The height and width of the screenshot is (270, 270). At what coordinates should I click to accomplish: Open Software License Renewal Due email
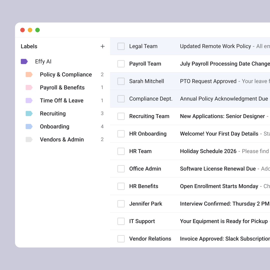[218, 169]
